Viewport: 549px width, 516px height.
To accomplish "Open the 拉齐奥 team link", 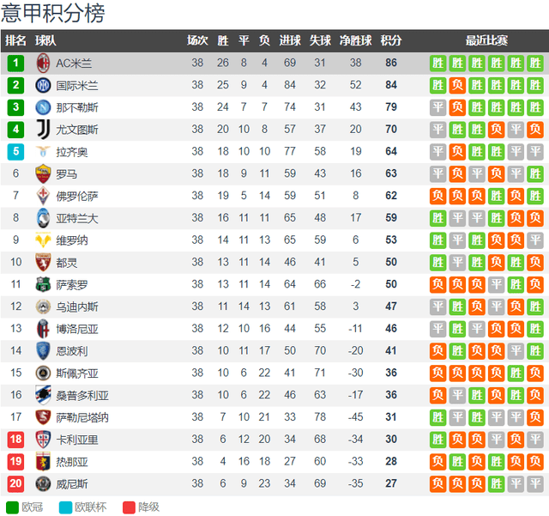I will coord(72,152).
